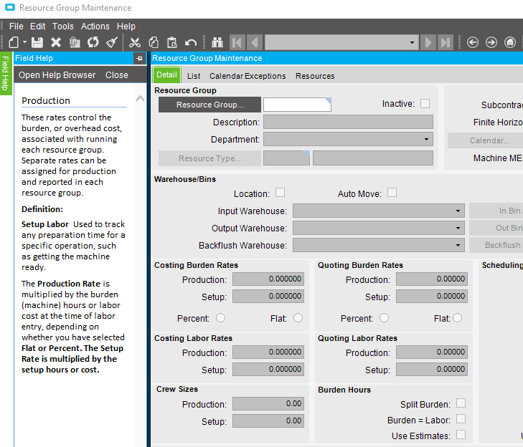Screen dimensions: 523x447
Task: Click the Copy record toolbar icon
Action: tap(75, 42)
